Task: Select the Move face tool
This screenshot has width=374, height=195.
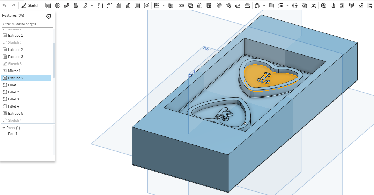Action: pyautogui.click(x=238, y=5)
